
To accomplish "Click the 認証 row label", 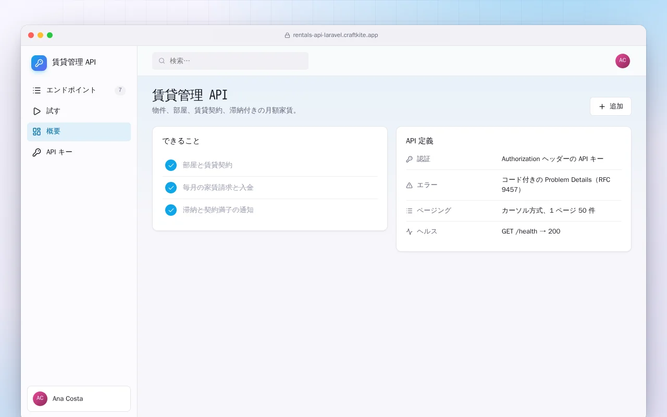I will coord(424,159).
